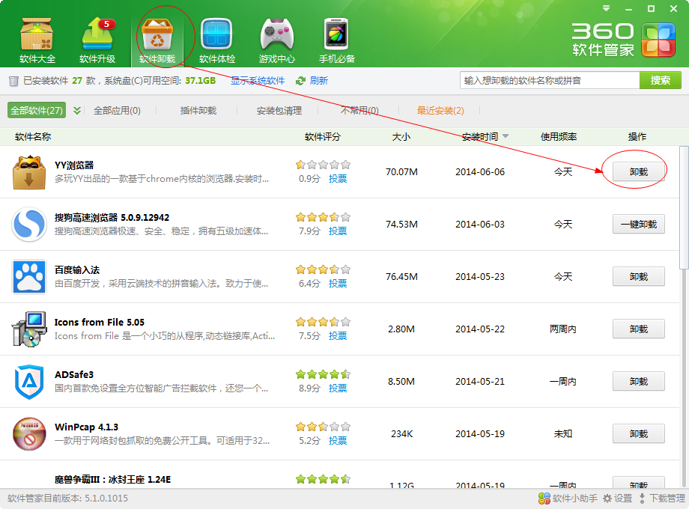Viewport: 689px width, 509px height.
Task: Open the 游戏中心 gamepad icon
Action: (277, 34)
